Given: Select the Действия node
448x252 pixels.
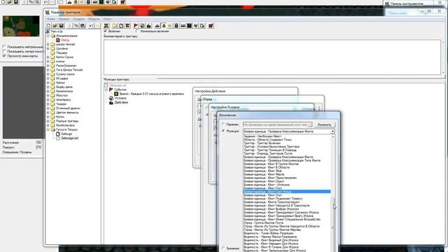Looking at the screenshot, I should [x=121, y=102].
